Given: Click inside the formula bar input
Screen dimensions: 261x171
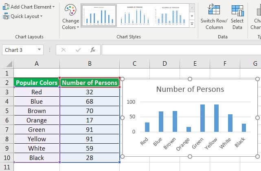Looking at the screenshot, I should (182, 50).
